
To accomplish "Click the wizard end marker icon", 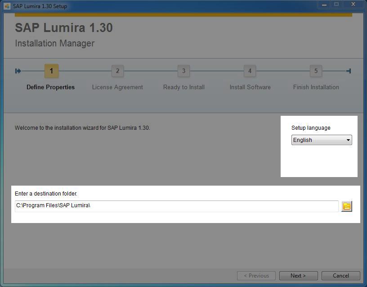I will (349, 71).
